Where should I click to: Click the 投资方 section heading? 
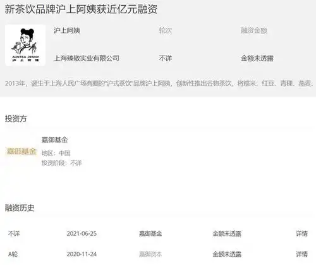tap(16, 119)
